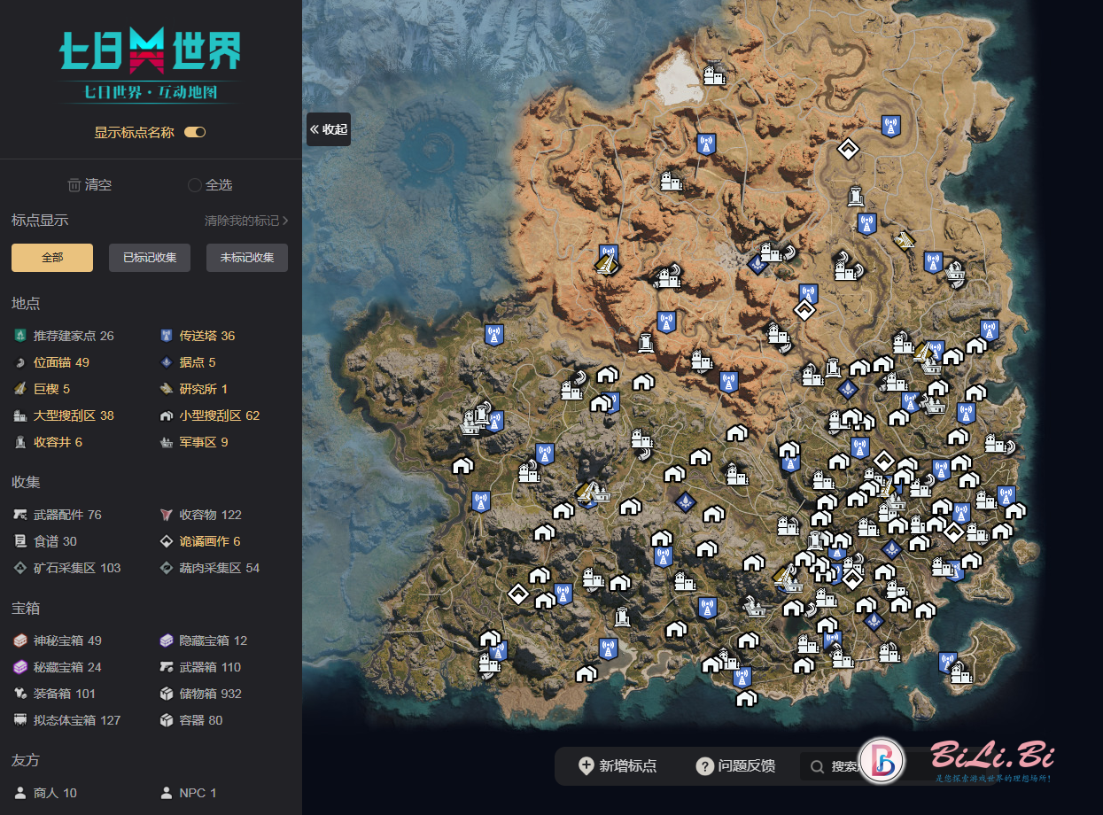Switch to 未标记收集 filter tab

pyautogui.click(x=247, y=258)
